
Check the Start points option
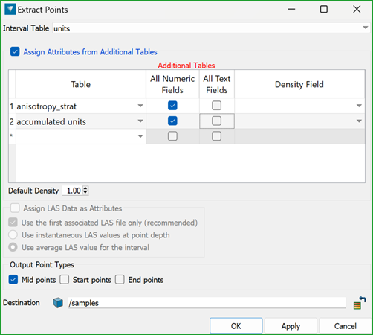(65, 279)
